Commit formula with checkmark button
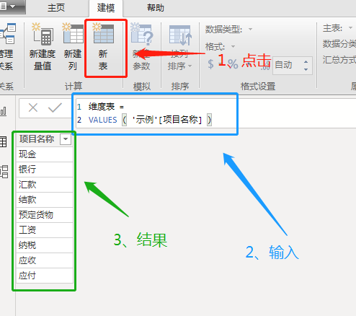This screenshot has height=316, width=356. click(x=55, y=107)
